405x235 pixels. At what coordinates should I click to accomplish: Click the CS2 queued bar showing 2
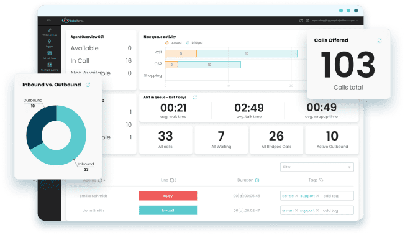click(x=171, y=65)
